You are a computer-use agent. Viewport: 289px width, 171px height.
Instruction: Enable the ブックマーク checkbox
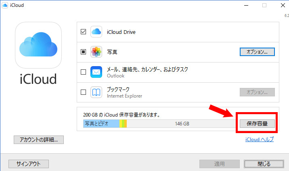tap(83, 92)
